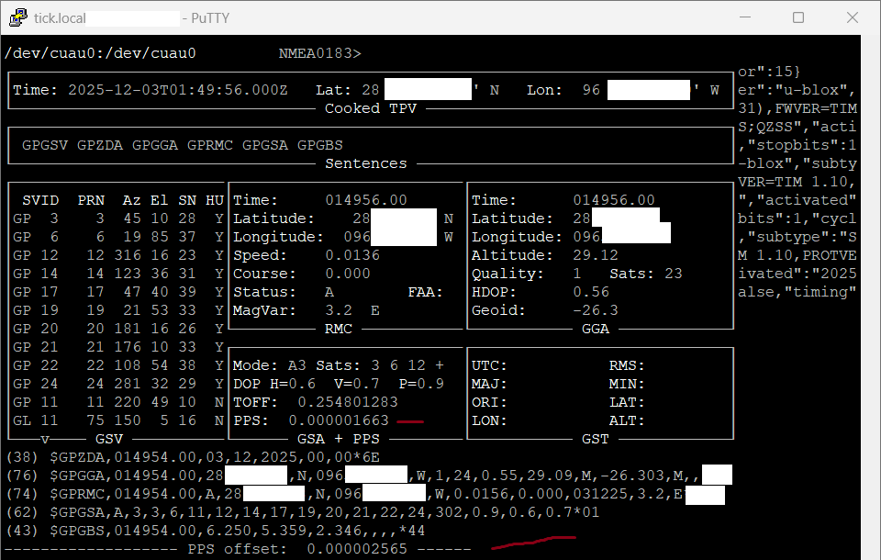
Task: Click the MagVar value 3.2 E
Action: point(352,310)
